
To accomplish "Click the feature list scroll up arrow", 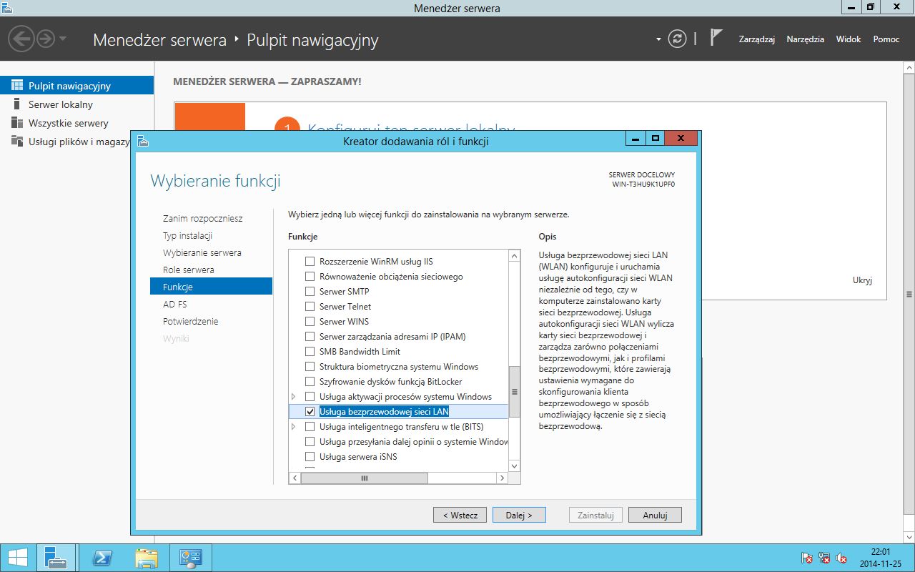I will [515, 256].
